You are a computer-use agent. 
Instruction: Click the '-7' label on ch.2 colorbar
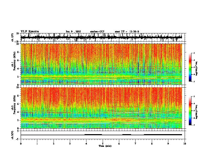pos(194,125)
